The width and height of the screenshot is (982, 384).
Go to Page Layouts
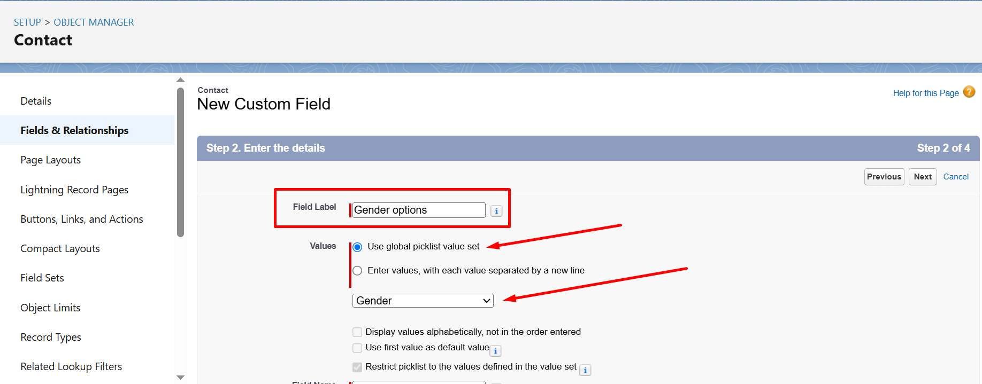pyautogui.click(x=50, y=160)
